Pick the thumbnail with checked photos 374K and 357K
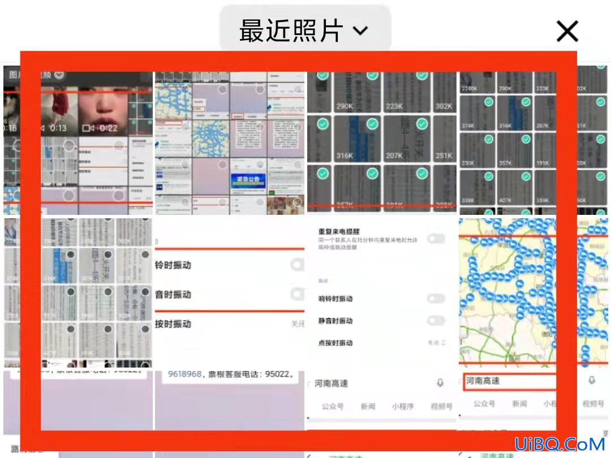 pos(533,140)
